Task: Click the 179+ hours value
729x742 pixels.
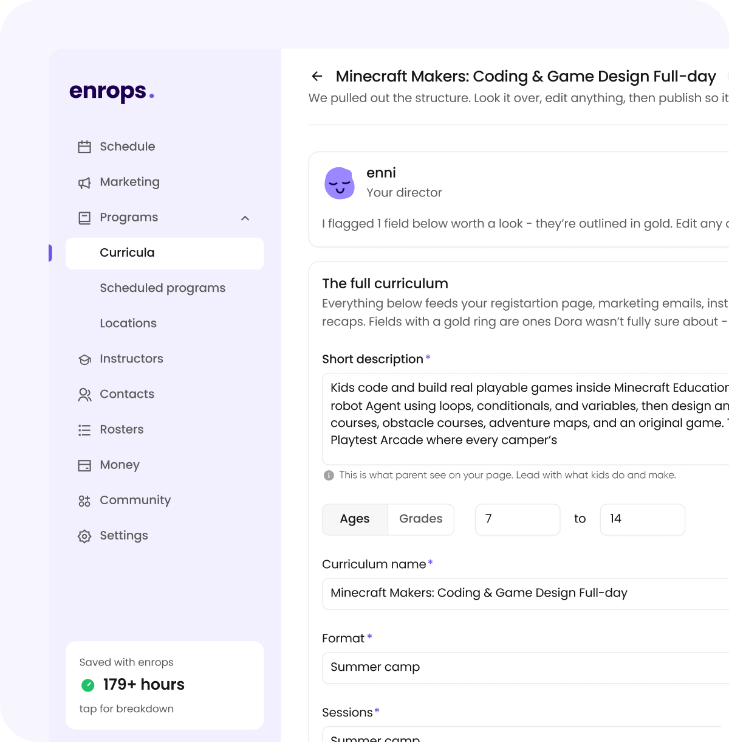Action: 144,685
